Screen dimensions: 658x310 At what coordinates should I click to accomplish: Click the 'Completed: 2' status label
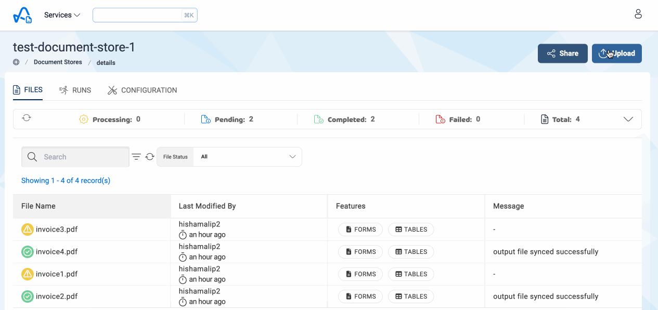[351, 119]
